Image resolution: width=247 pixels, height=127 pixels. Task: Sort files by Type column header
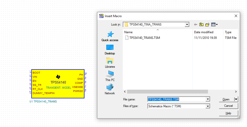(x=231, y=32)
